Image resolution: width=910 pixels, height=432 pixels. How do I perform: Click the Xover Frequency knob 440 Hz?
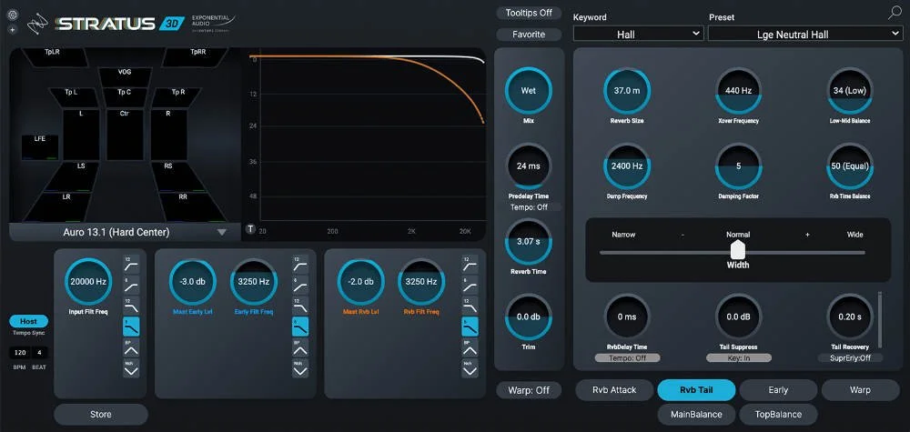pos(739,90)
